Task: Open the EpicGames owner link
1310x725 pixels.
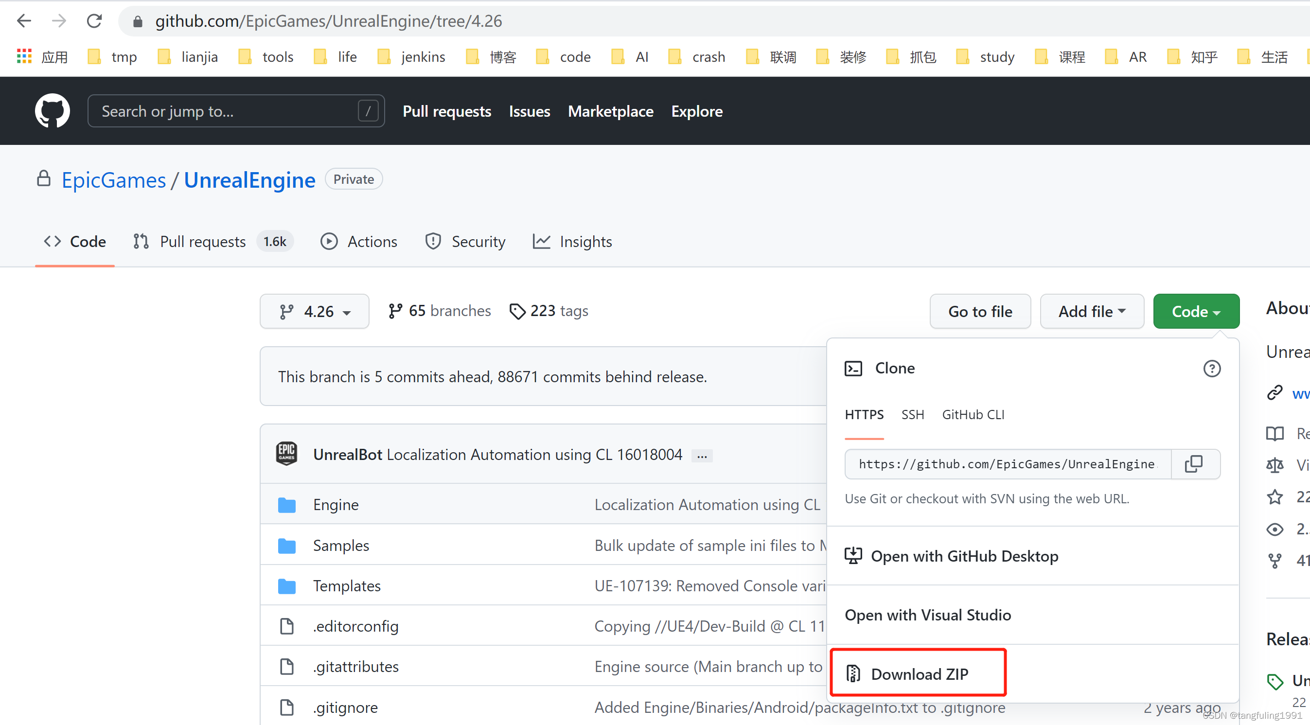Action: [x=114, y=180]
